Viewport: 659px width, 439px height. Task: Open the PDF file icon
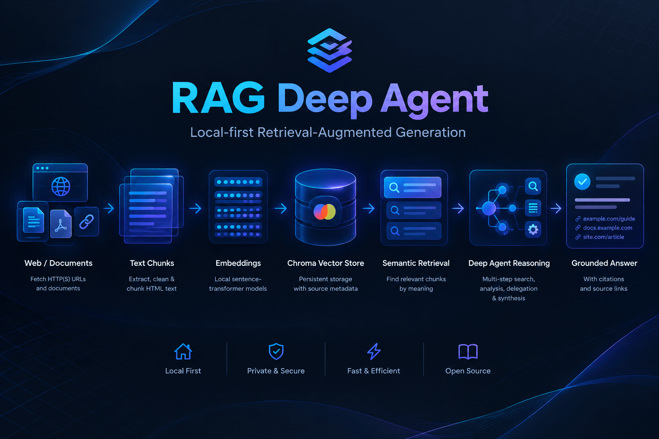[61, 223]
